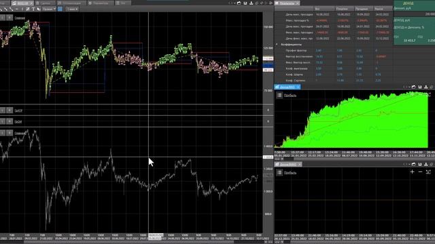
Task: Select the gray Доход tab above lower chart
Action: coord(288,164)
